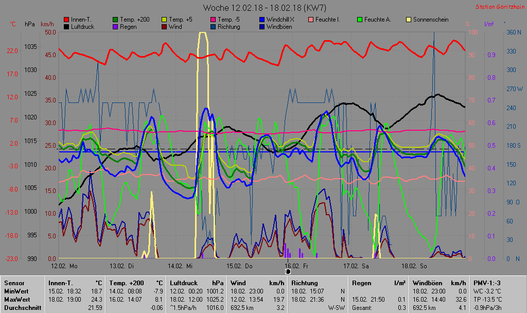This screenshot has width=527, height=313.
Task: Click the 'Gesamt:' rain total label
Action: tap(362, 308)
